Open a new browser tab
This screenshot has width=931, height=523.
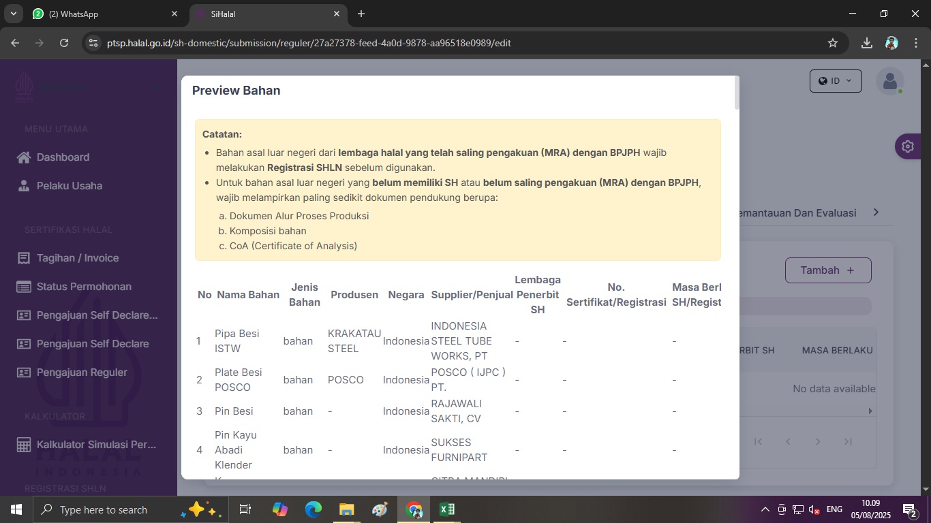361,14
